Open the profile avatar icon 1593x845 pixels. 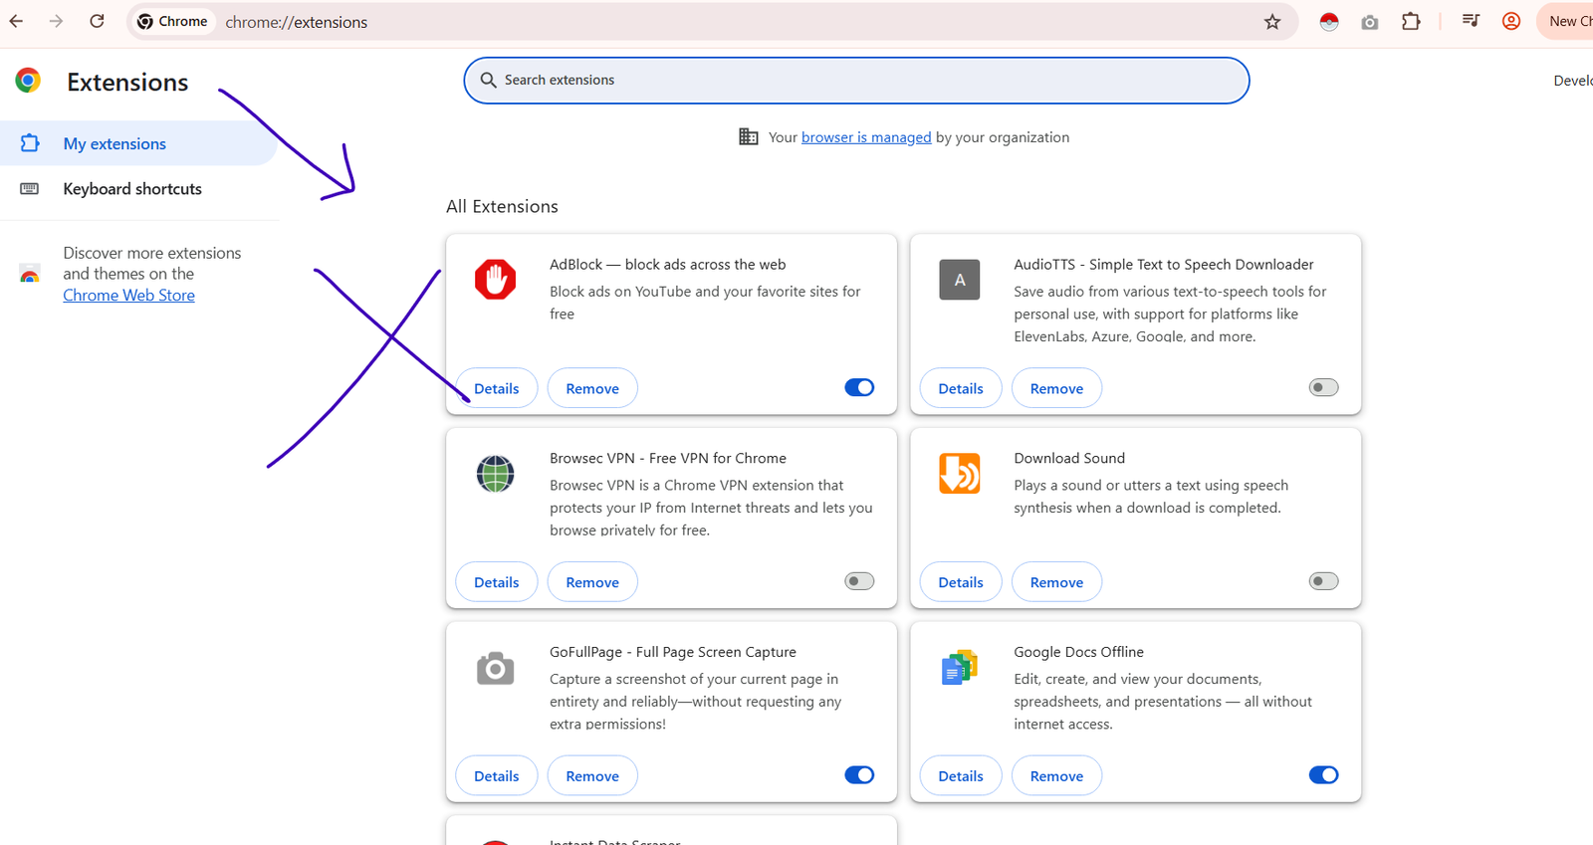click(1511, 21)
